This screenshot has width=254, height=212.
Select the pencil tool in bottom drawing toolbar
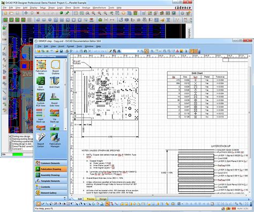click(x=43, y=204)
